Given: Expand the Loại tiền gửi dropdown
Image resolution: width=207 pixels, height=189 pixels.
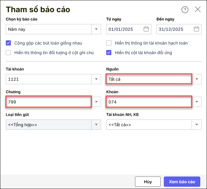Looking at the screenshot, I should pyautogui.click(x=96, y=125).
